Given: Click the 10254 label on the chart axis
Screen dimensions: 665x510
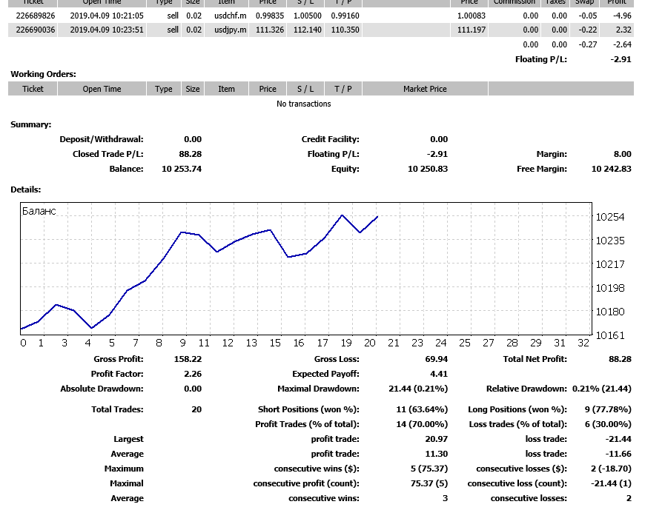Looking at the screenshot, I should click(609, 217).
